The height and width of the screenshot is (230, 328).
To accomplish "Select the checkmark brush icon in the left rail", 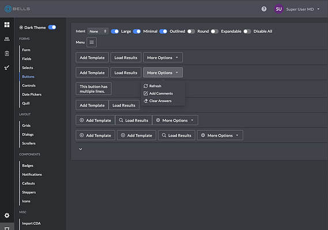I will click(x=7, y=67).
